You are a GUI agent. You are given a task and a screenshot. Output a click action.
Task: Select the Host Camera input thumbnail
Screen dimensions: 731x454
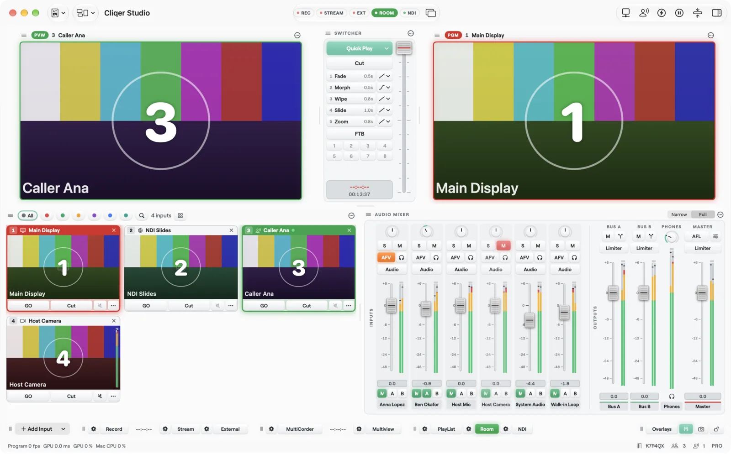[x=63, y=357]
